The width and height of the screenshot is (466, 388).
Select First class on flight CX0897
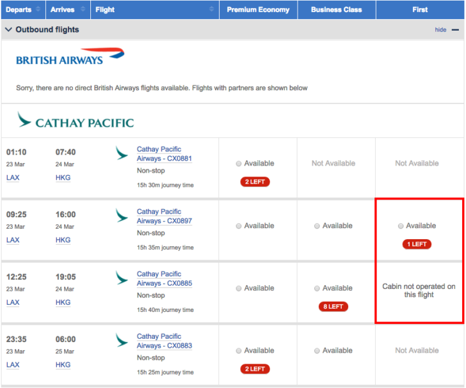click(x=401, y=226)
